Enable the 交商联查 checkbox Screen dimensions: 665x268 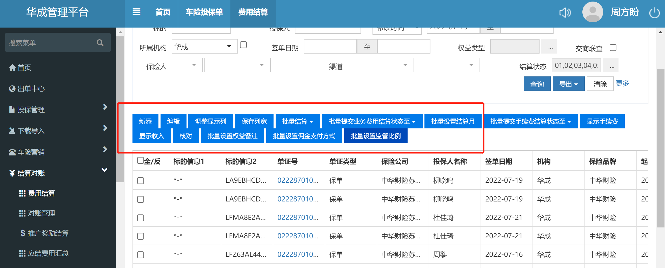(613, 48)
